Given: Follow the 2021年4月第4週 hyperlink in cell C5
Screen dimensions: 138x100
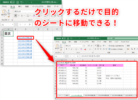Looking at the screenshot, I should [x=25, y=48].
